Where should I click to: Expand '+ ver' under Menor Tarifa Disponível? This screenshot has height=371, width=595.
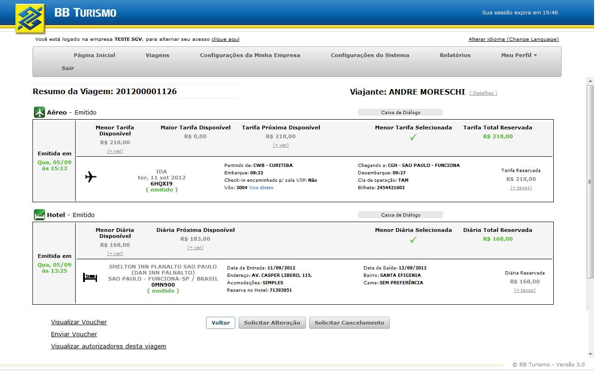(x=115, y=151)
